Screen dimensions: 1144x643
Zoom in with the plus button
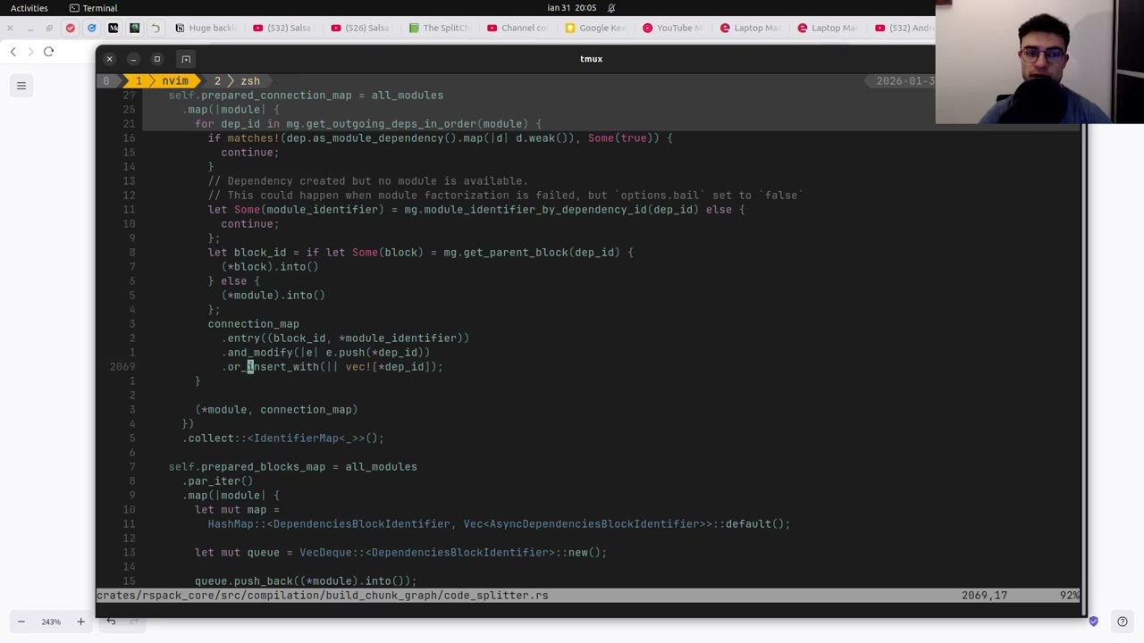[80, 622]
